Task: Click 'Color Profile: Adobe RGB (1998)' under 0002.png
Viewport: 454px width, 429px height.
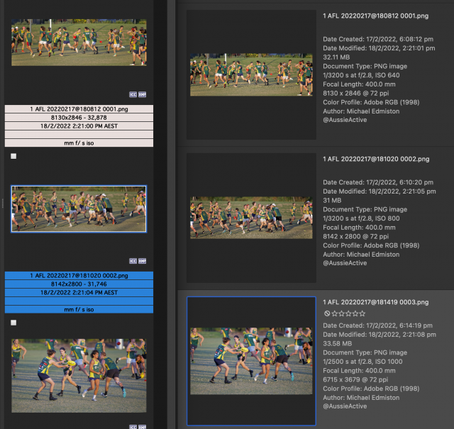Action: point(371,245)
